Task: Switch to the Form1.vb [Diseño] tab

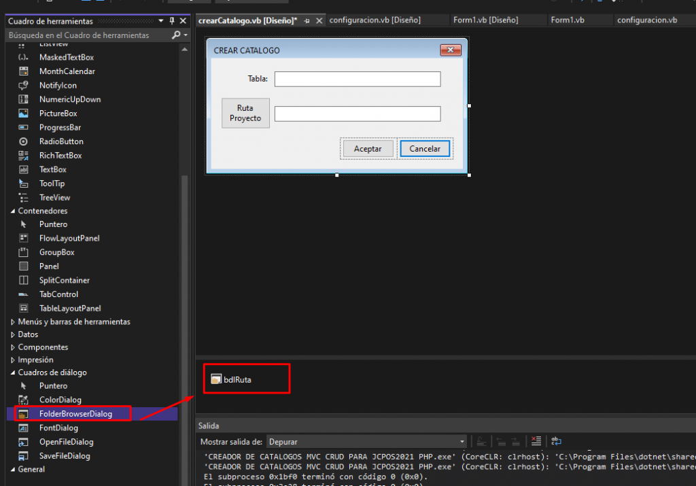Action: tap(485, 20)
